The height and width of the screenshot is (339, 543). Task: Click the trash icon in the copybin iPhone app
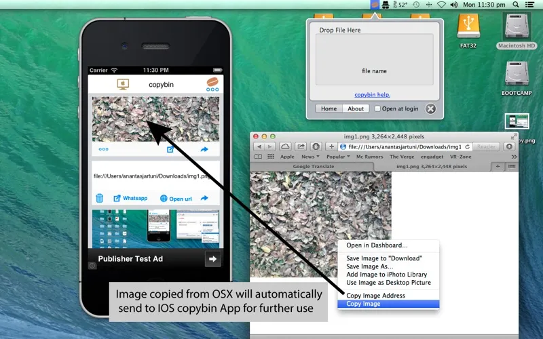coord(100,199)
